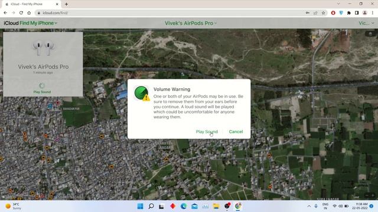This screenshot has height=212, width=378.
Task: Toggle the browser side panel
Action: (357, 13)
